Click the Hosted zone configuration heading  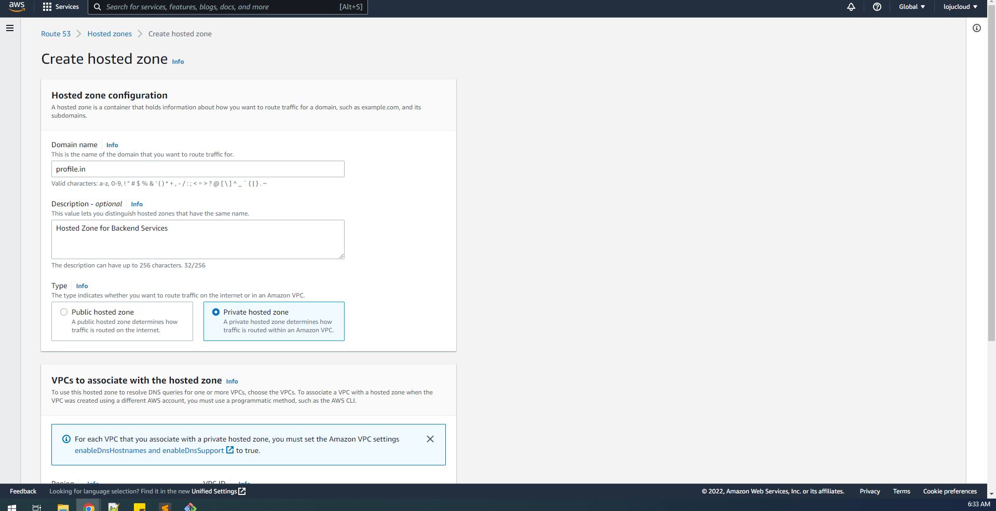click(x=110, y=95)
